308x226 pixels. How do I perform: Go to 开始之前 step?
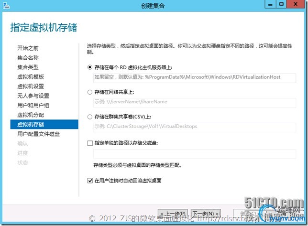coord(28,48)
